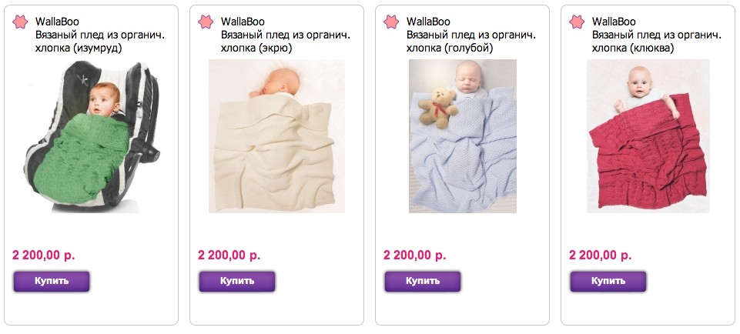Click the pink star icon on light-blue blanket card
This screenshot has height=334, width=740.
(x=390, y=22)
